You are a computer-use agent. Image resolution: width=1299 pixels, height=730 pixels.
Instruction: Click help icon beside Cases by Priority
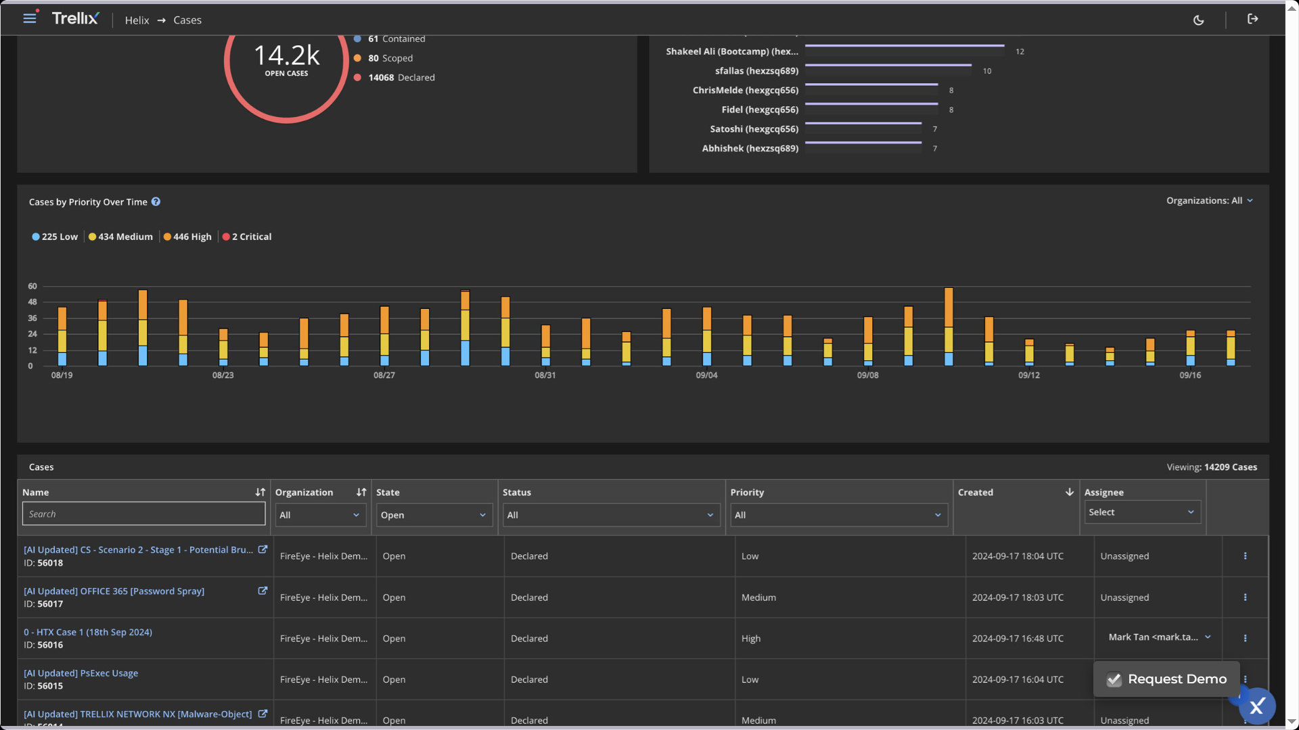pyautogui.click(x=156, y=201)
